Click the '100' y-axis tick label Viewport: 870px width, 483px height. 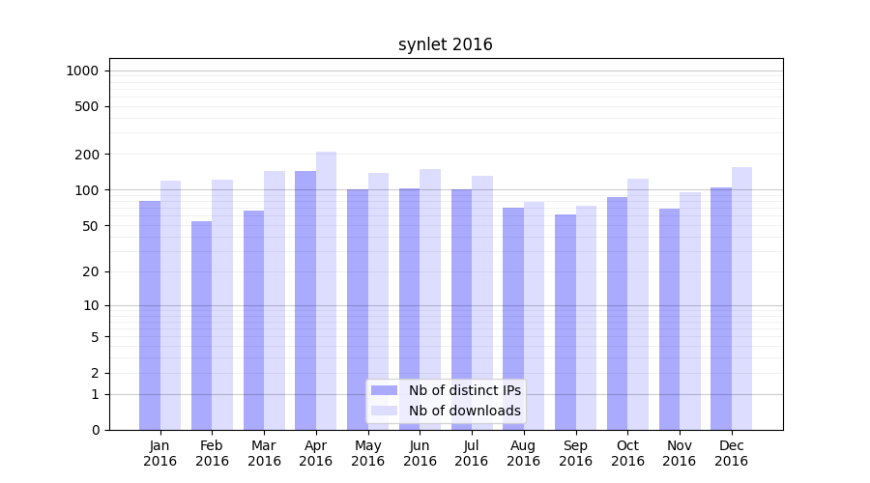pos(87,190)
